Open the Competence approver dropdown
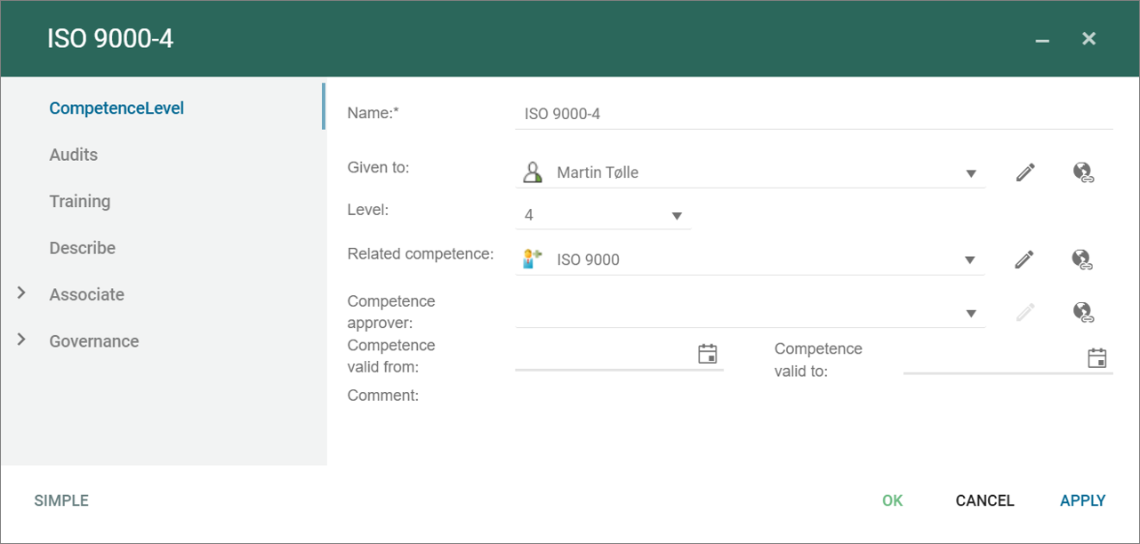 pos(971,313)
